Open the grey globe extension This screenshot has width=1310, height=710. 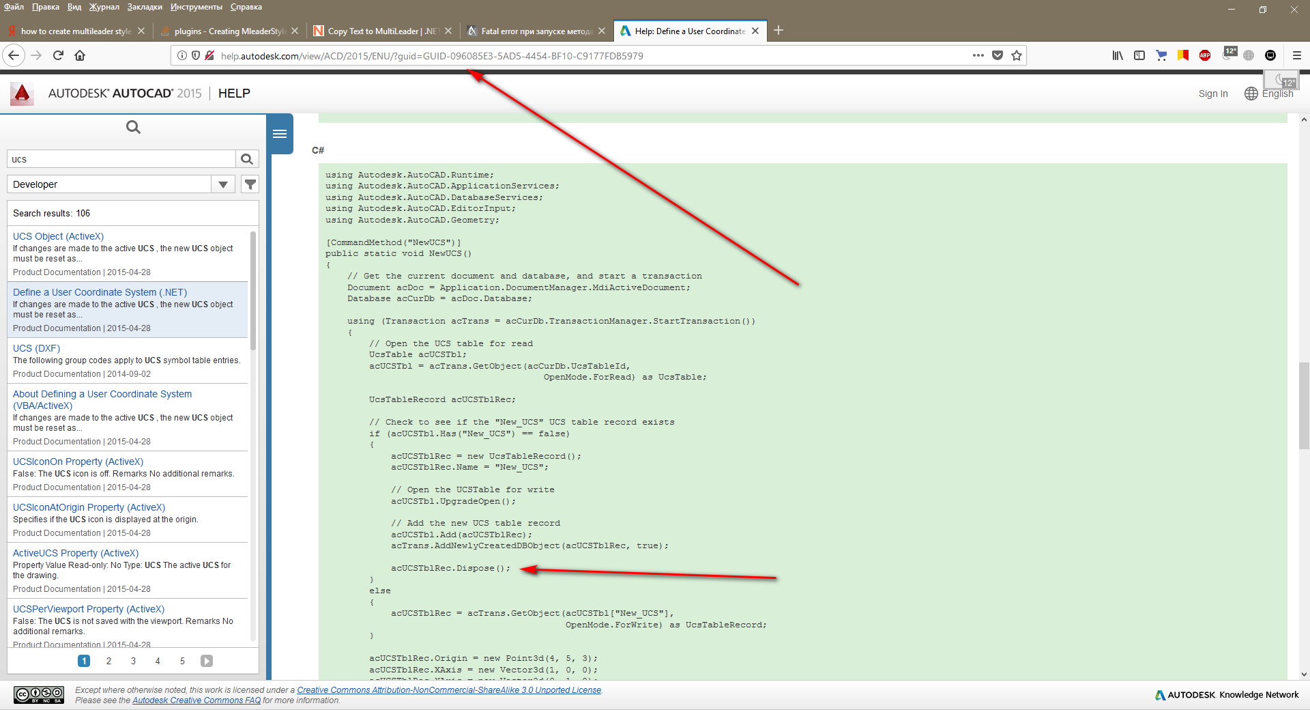(x=1249, y=55)
